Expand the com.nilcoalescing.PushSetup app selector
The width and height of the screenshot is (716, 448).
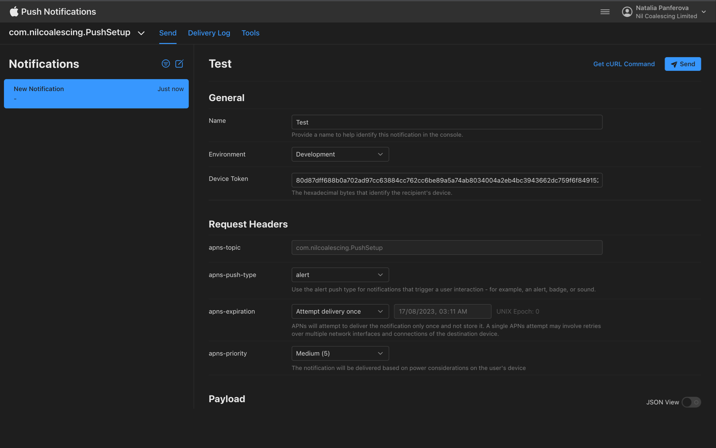pyautogui.click(x=141, y=33)
